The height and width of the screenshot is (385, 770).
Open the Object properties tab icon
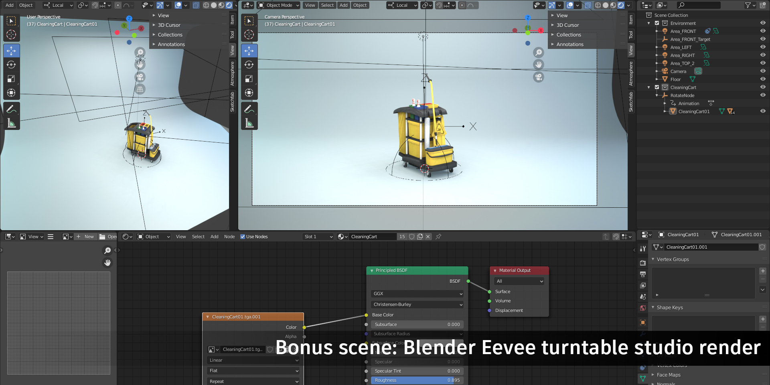click(643, 322)
